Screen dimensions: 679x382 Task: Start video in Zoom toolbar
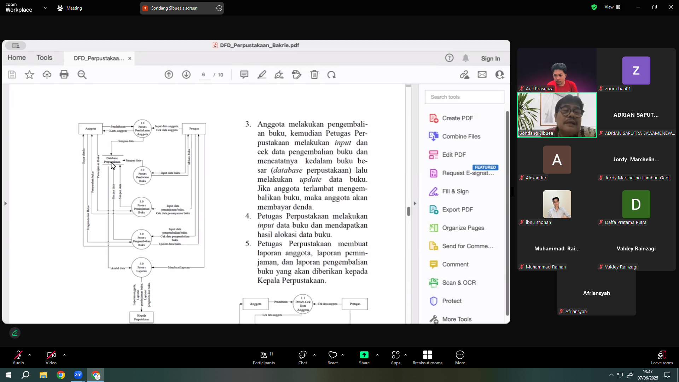(x=51, y=358)
